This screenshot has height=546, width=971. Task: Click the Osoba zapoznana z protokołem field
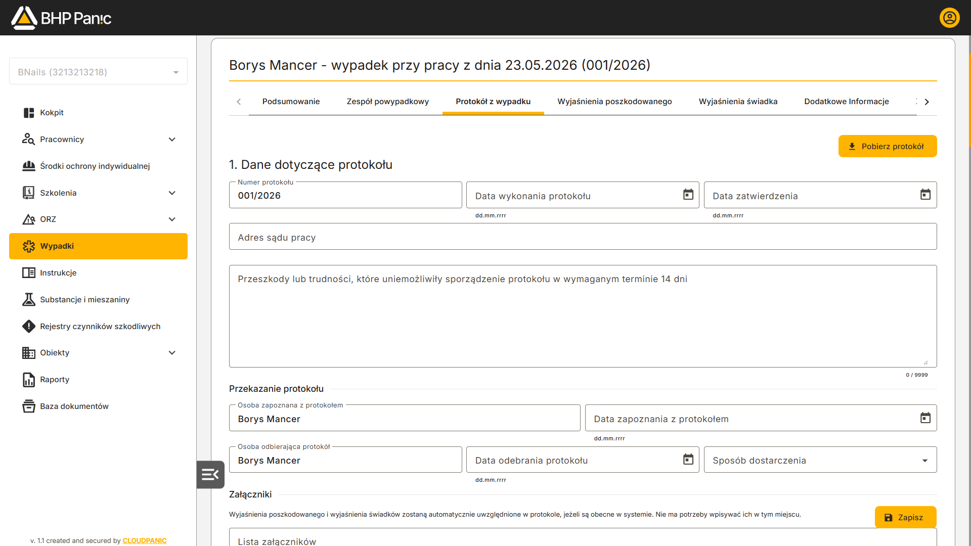(405, 418)
